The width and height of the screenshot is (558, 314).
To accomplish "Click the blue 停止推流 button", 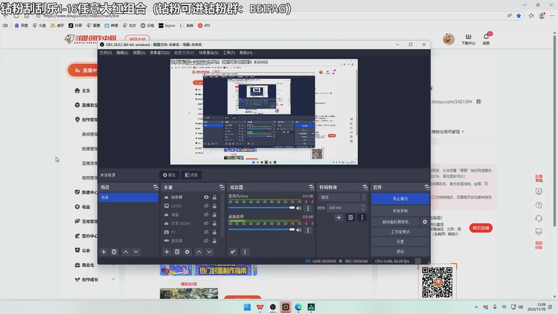I will (400, 199).
